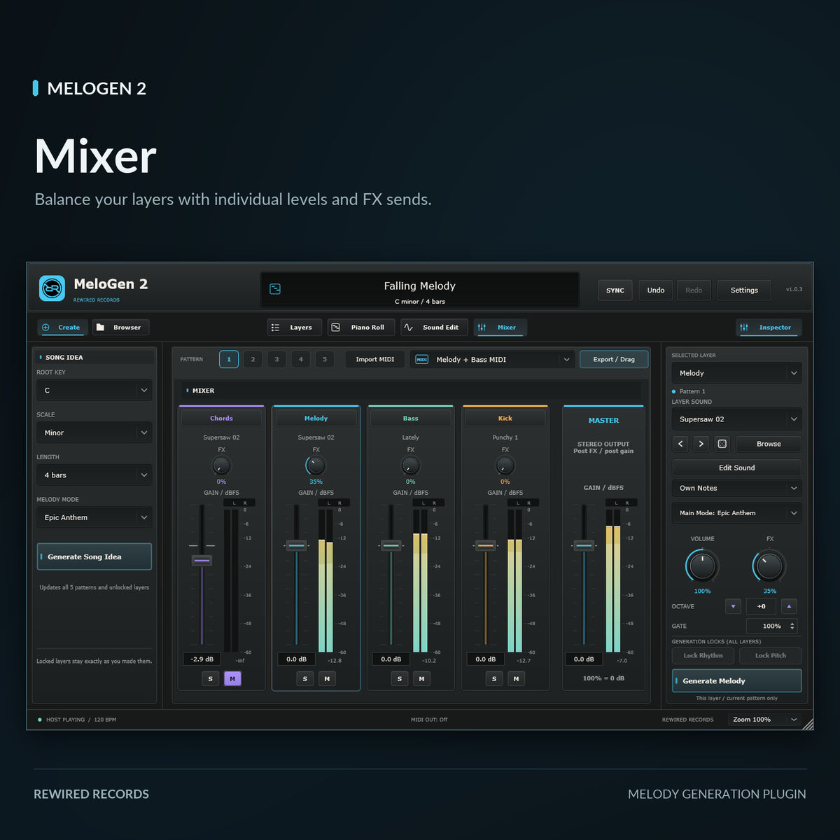This screenshot has width=840, height=840.
Task: Mute the Bass channel
Action: click(x=421, y=678)
